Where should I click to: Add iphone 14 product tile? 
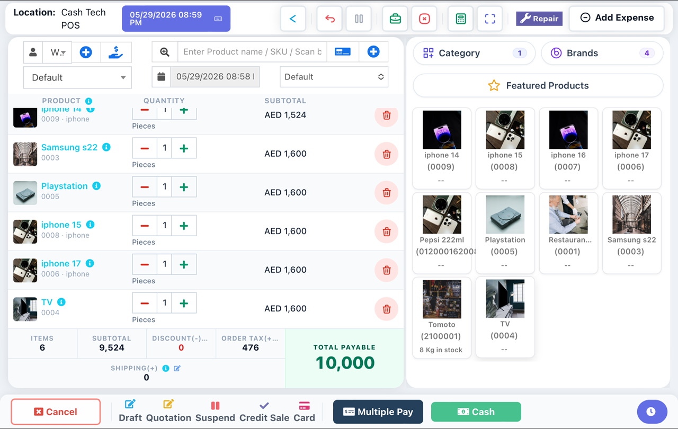pyautogui.click(x=442, y=148)
